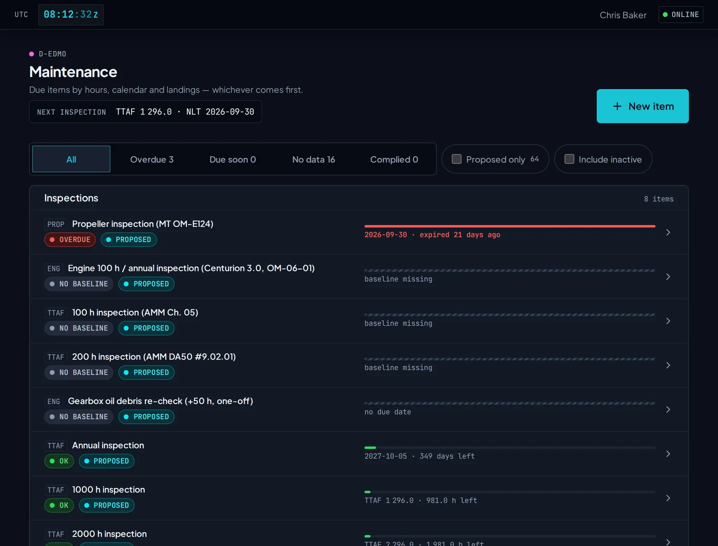This screenshot has height=546, width=718.
Task: Click the pink dot beside D-EDMO
Action: (32, 54)
